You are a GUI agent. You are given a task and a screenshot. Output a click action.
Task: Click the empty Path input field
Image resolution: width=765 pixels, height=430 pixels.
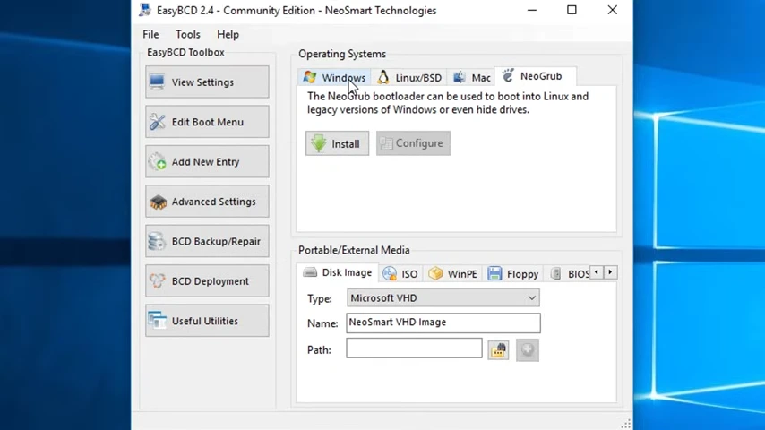pyautogui.click(x=414, y=348)
